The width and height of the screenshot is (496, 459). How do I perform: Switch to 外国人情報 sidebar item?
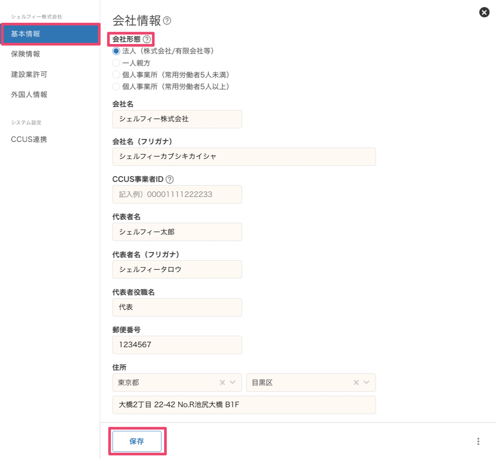[29, 95]
